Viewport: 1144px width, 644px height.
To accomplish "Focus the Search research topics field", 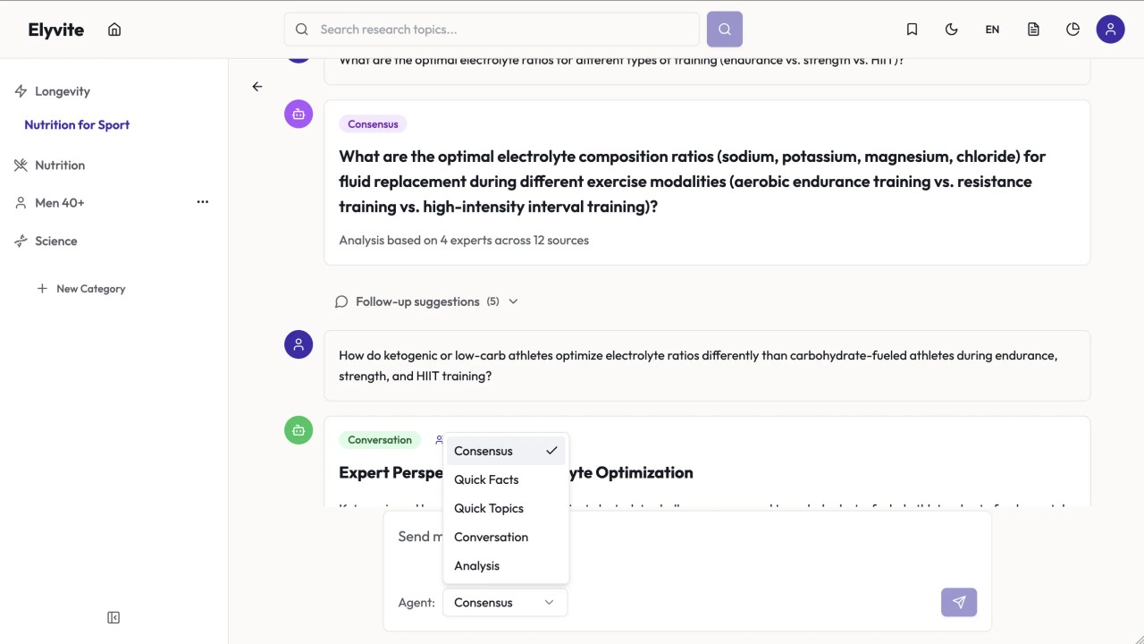I will tap(492, 30).
